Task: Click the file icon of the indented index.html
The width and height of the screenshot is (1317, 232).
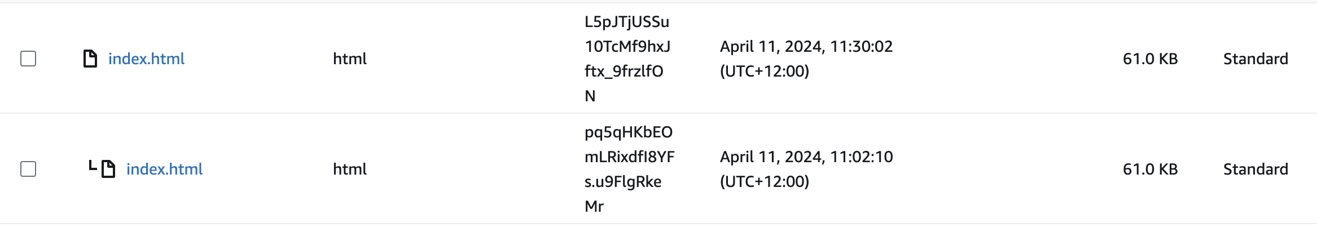Action: click(x=108, y=169)
